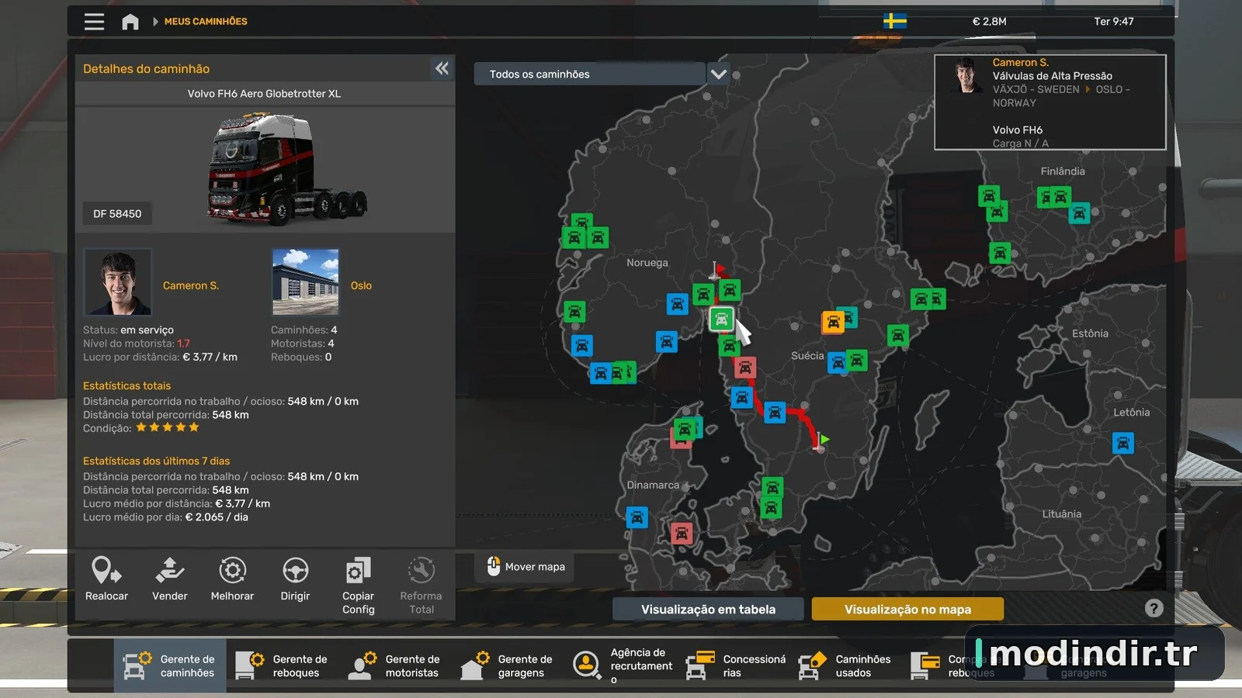The image size is (1242, 698).
Task: Open the Concessionárias tab
Action: click(732, 665)
